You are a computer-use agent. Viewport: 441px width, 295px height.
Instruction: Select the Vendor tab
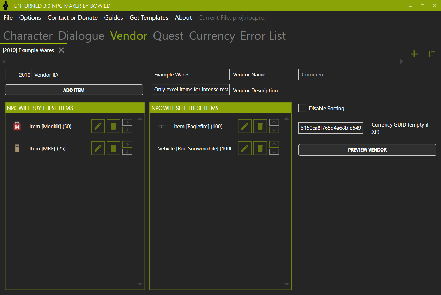pos(129,36)
